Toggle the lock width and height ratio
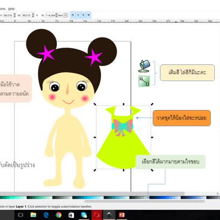Viewport: 220px width, 220px height. click(x=37, y=15)
